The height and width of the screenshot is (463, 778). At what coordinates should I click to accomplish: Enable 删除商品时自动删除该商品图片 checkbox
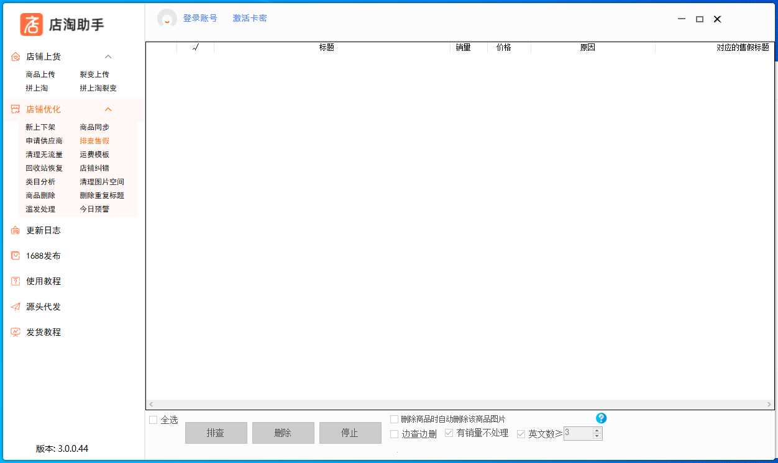coord(394,420)
